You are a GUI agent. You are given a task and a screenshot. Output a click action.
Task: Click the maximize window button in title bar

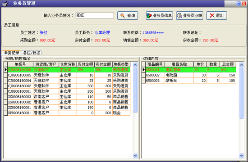click(x=239, y=3)
